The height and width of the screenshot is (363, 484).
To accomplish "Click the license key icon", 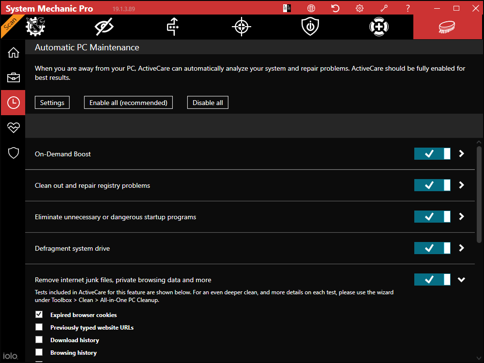I will click(x=384, y=8).
